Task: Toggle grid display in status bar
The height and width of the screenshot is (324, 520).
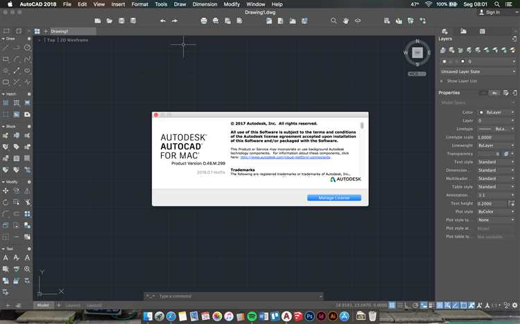Action: [392, 305]
